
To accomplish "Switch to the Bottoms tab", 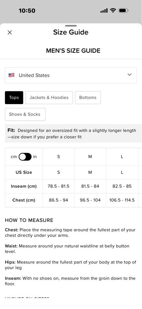I will point(88,98).
